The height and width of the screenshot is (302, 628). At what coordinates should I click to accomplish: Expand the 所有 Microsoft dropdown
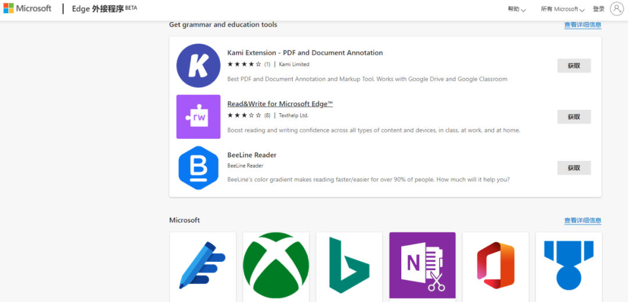(563, 9)
